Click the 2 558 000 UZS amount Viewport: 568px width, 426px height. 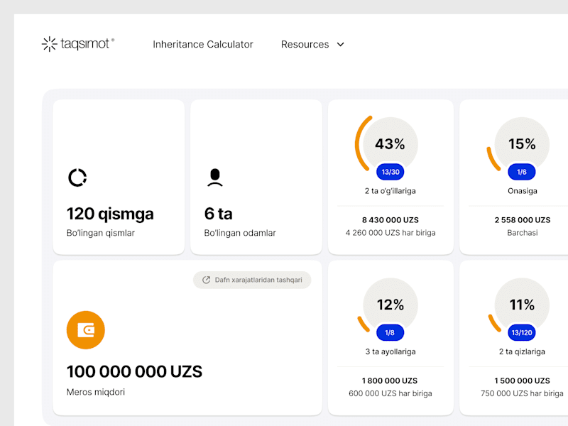click(523, 220)
